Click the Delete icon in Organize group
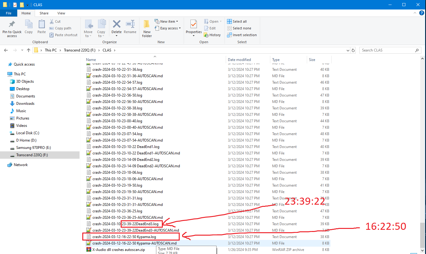This screenshot has width=426, height=254. coord(116,25)
